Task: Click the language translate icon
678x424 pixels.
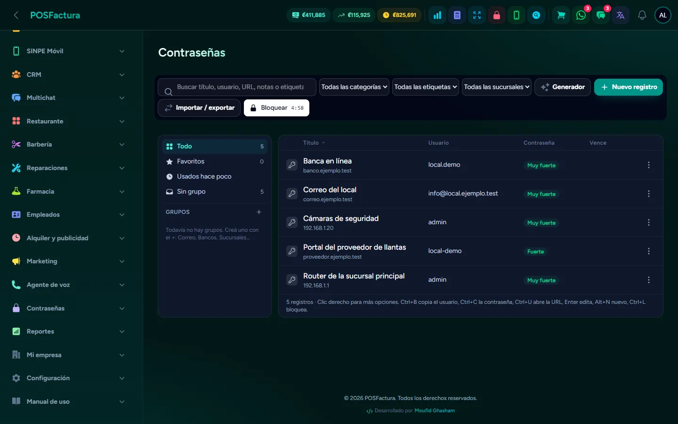Action: [x=621, y=15]
